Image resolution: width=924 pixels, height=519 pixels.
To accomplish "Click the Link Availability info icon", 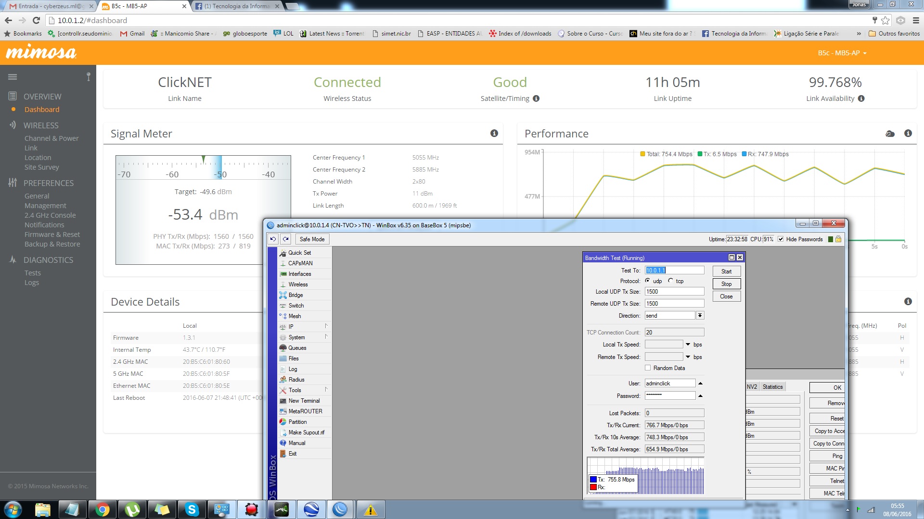I will pos(861,99).
